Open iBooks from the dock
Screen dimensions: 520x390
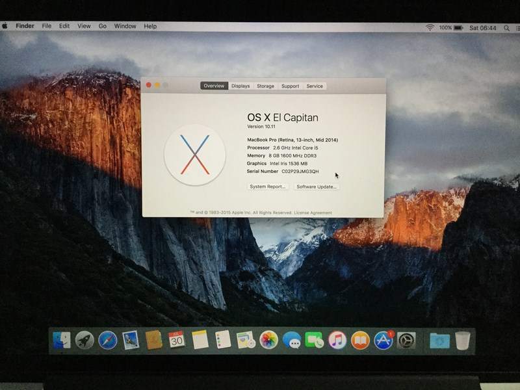coord(360,340)
